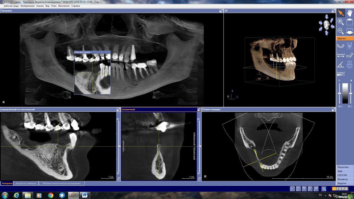Switch to the Имплантат-совмещен tab
The width and height of the screenshot is (354, 199).
tap(26, 183)
